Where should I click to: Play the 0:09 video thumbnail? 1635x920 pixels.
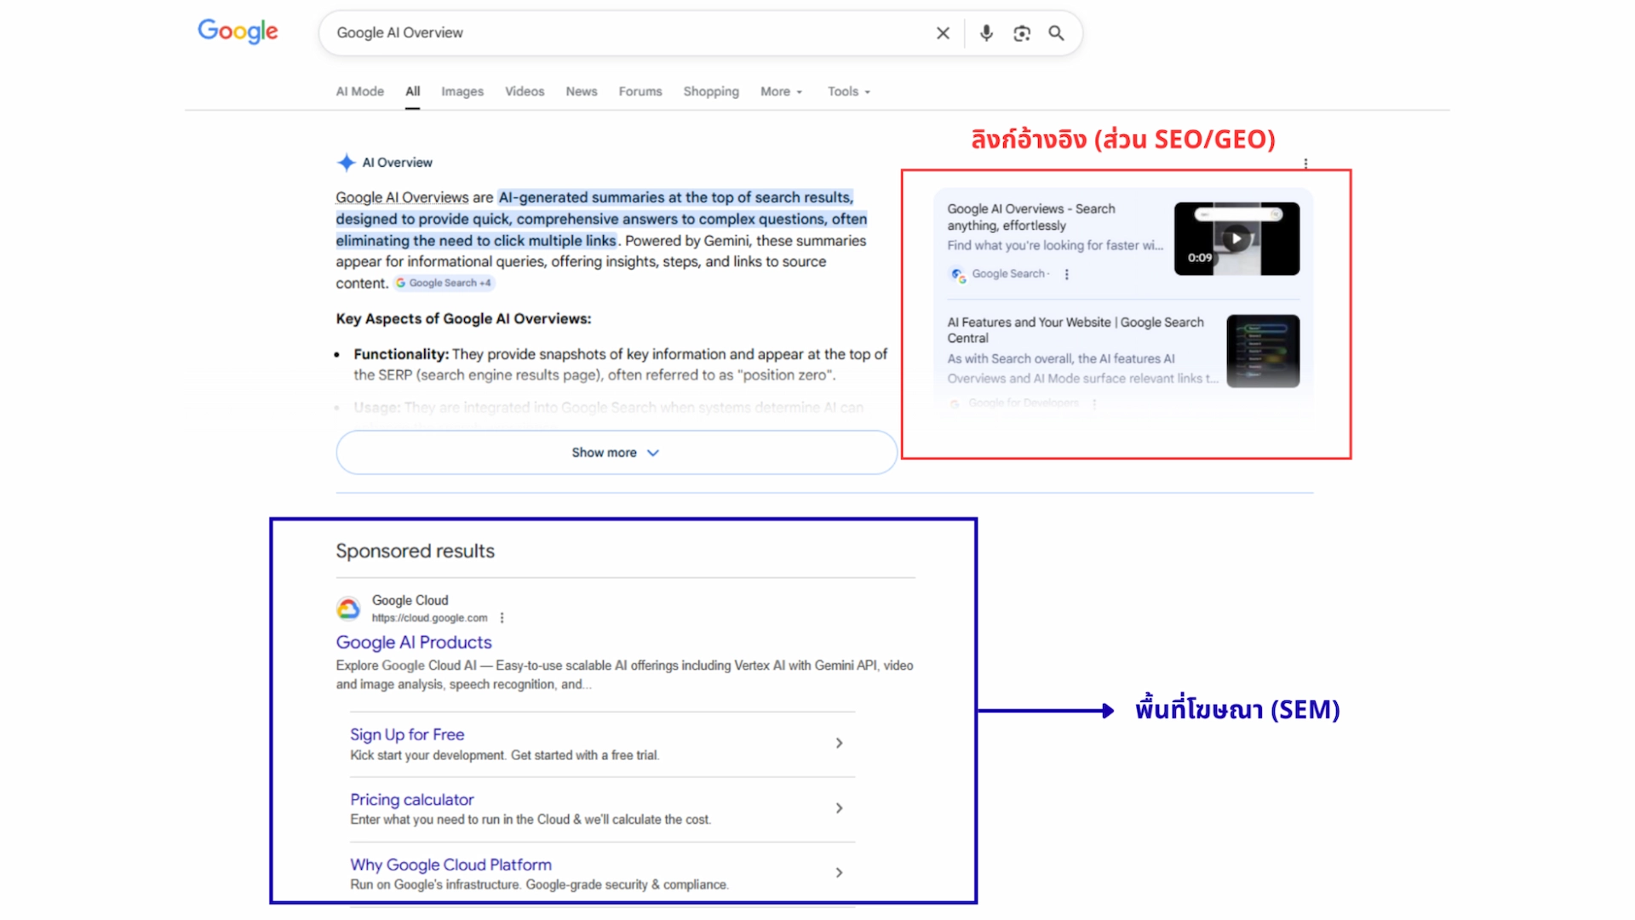pyautogui.click(x=1236, y=238)
